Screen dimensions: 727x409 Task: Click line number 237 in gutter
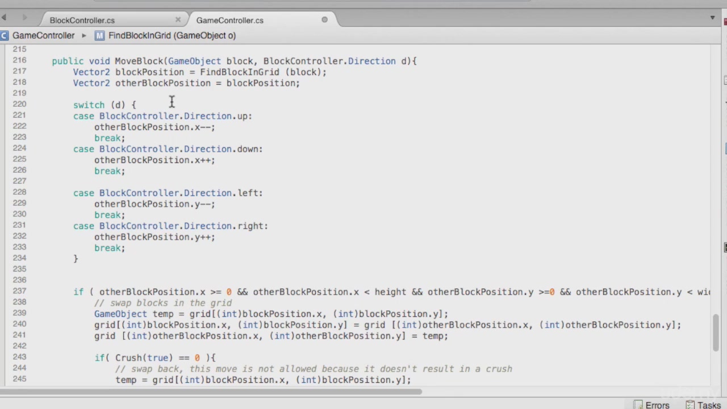(19, 291)
